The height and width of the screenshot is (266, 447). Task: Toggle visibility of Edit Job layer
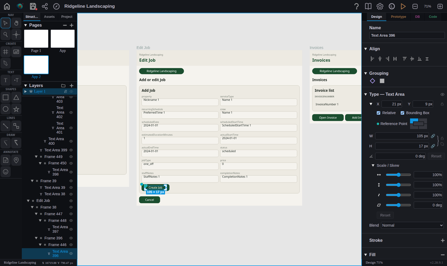(x=71, y=201)
